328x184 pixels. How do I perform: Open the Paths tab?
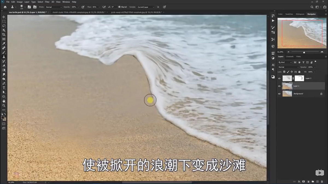298,57
